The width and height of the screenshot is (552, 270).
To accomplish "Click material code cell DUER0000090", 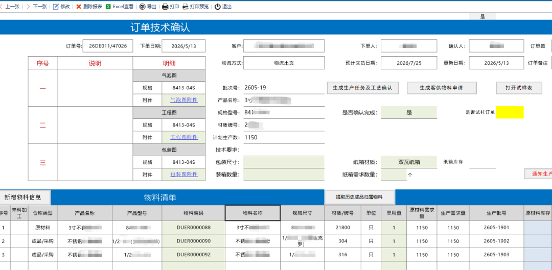I will point(194,241).
